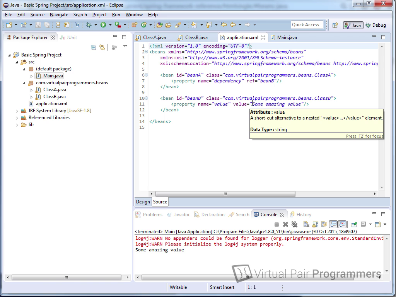Click the Run with external tools icon
The image size is (396, 297).
[x=118, y=25]
